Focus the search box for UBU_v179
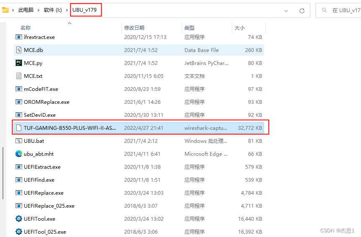This screenshot has height=237, width=361. coord(338,10)
